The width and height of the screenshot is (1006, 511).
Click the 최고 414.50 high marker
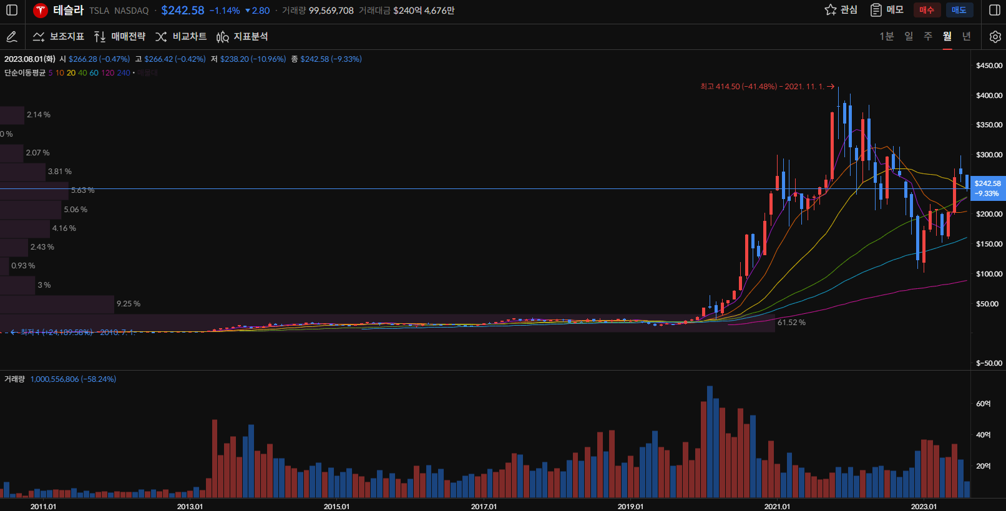[767, 87]
